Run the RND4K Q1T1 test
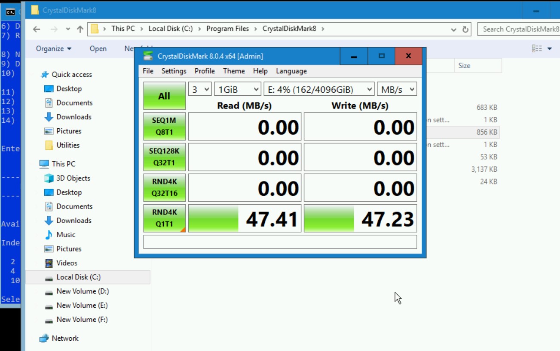Image resolution: width=560 pixels, height=351 pixels. click(x=165, y=218)
